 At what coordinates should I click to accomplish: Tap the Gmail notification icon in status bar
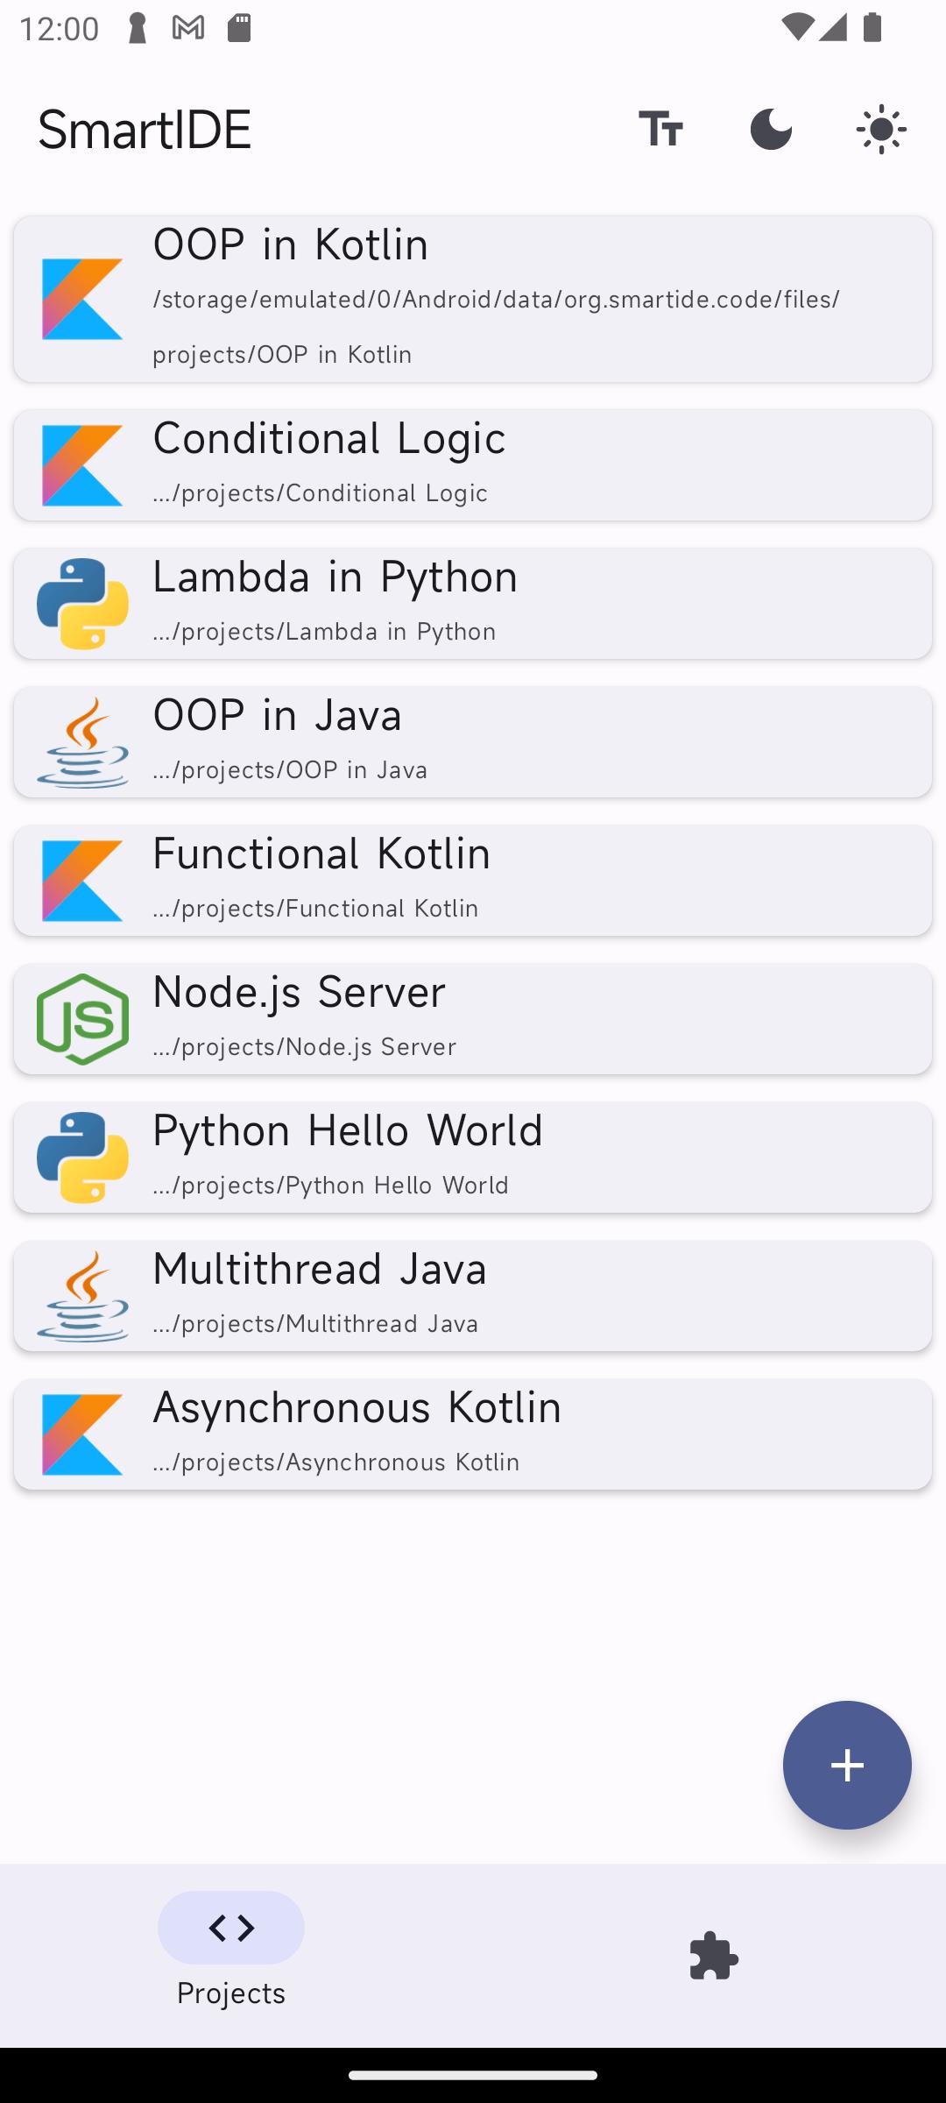point(188,28)
